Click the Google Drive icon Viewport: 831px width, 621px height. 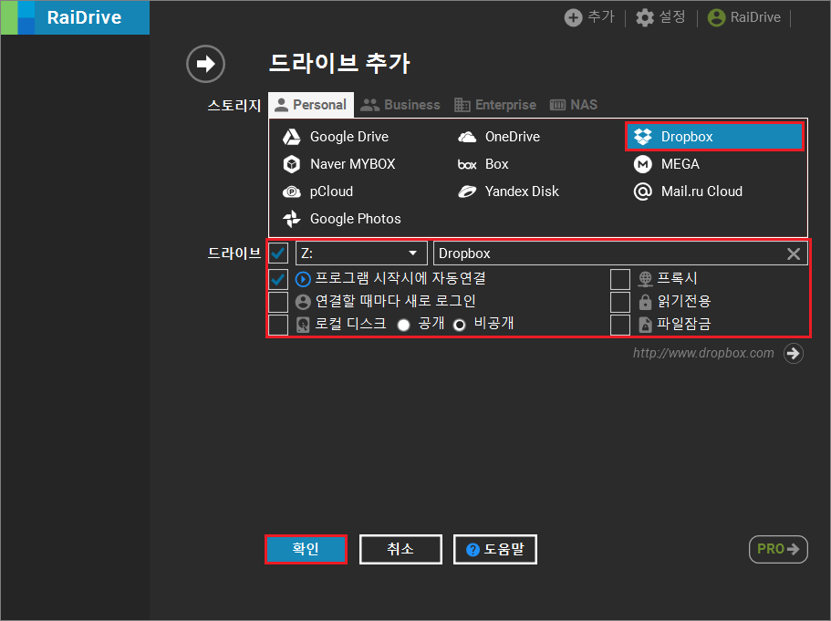[292, 137]
